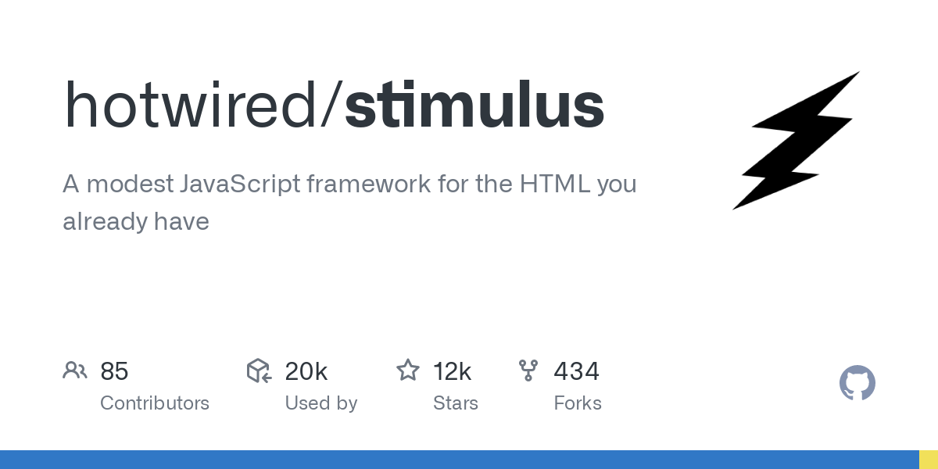
Task: Click the yellow language bar segment
Action: tap(928, 460)
